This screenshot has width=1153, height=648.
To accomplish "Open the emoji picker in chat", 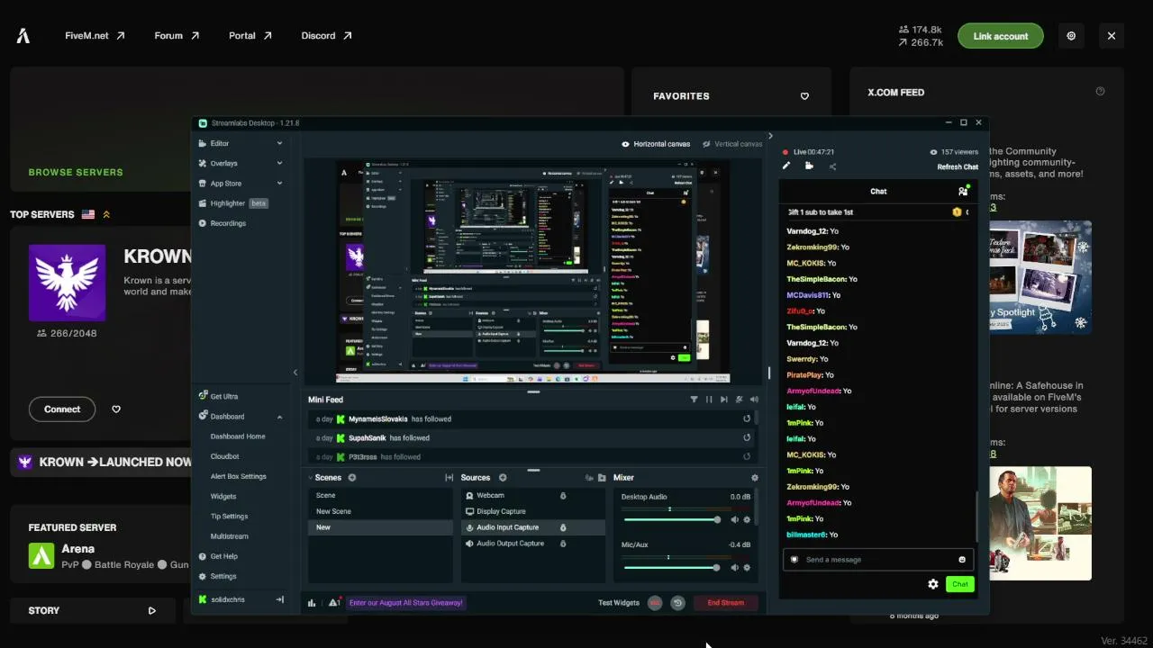I will point(962,560).
